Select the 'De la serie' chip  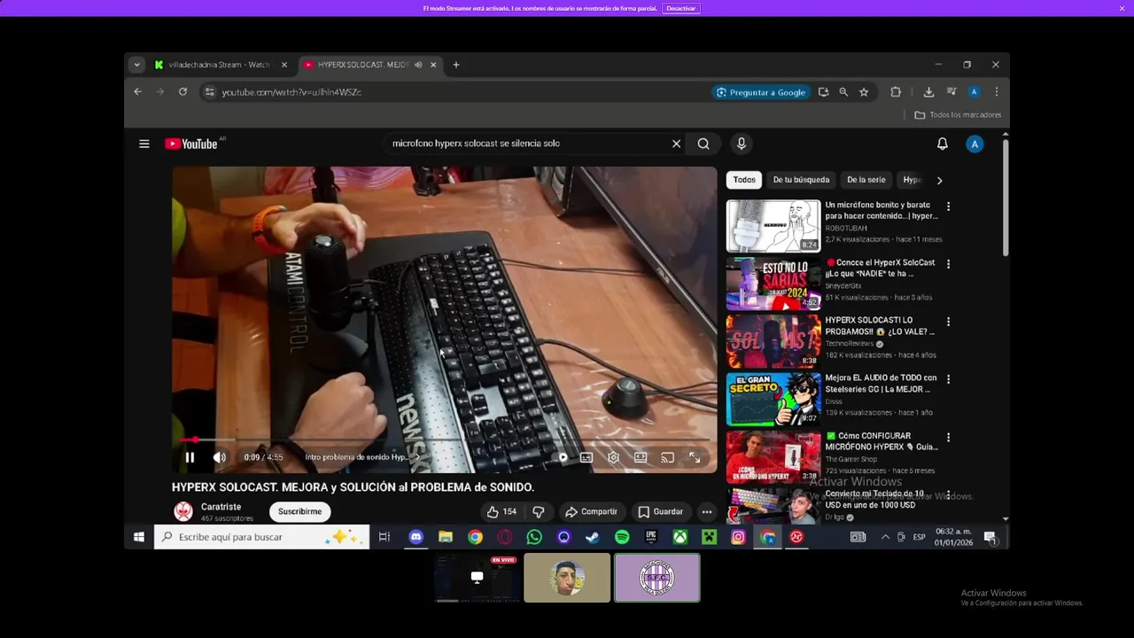point(866,180)
